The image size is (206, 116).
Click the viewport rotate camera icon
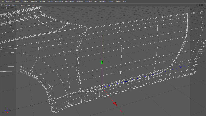(x=202, y=5)
